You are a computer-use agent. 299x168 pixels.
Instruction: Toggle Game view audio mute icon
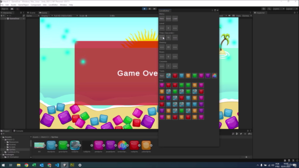(229, 15)
